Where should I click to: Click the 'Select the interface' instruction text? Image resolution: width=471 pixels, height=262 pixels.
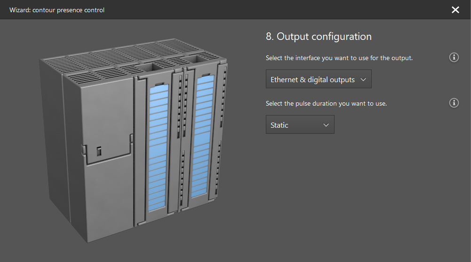coord(339,58)
